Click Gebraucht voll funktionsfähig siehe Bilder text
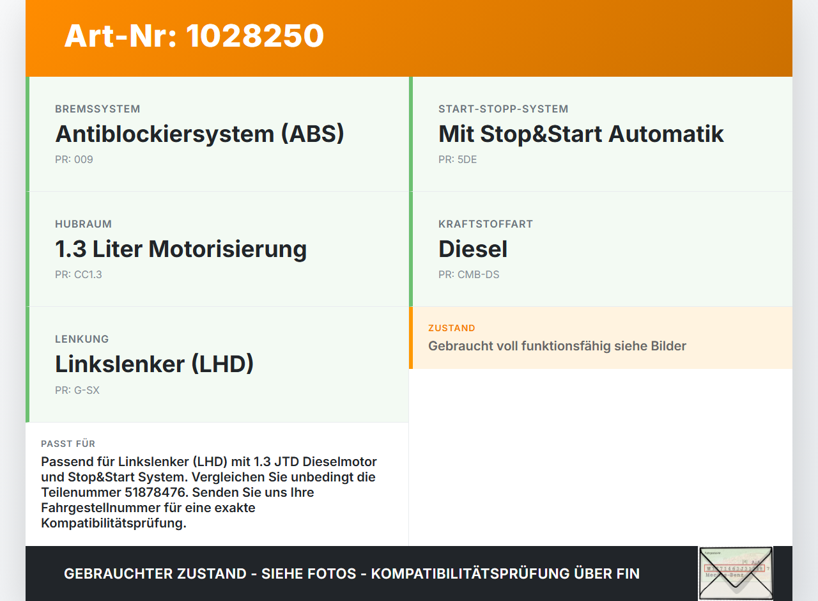 tap(557, 346)
